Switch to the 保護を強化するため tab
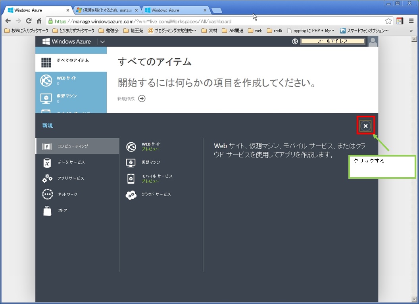 [x=107, y=10]
